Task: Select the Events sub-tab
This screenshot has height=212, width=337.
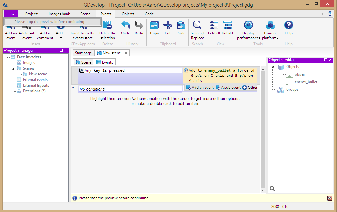Action: pyautogui.click(x=105, y=62)
